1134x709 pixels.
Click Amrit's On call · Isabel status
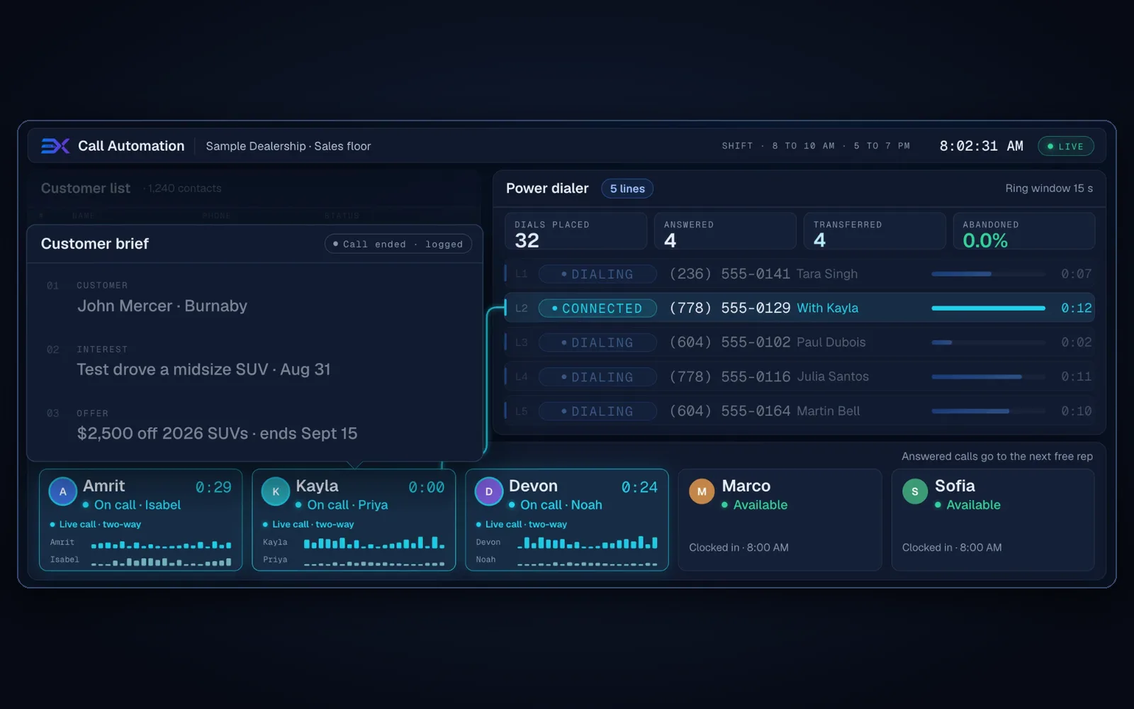[x=131, y=505]
